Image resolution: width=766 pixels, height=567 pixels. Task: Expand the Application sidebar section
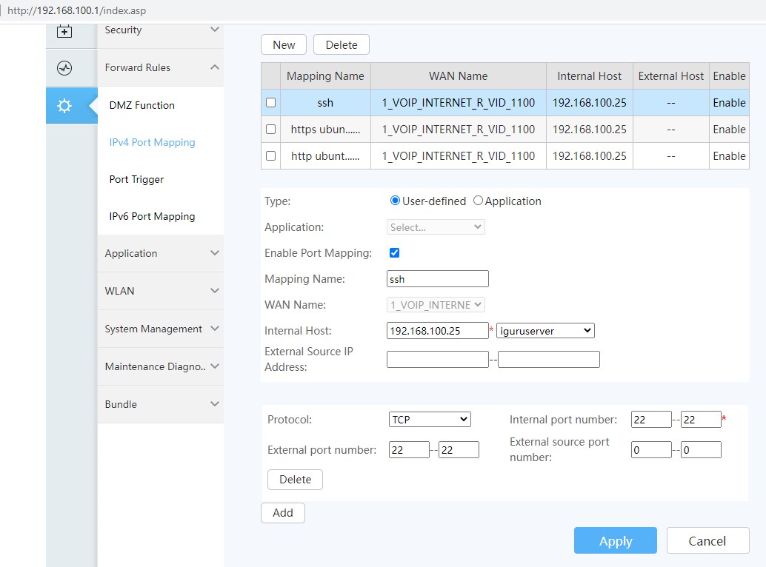click(x=161, y=253)
